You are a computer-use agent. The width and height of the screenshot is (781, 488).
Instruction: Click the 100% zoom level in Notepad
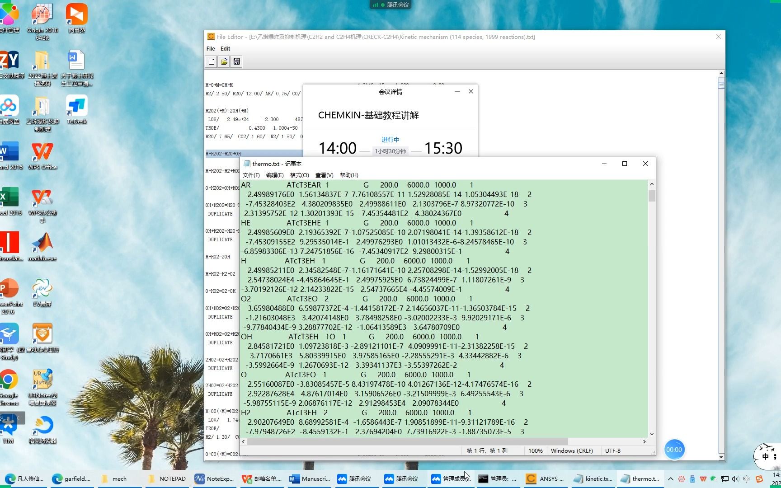coord(536,450)
